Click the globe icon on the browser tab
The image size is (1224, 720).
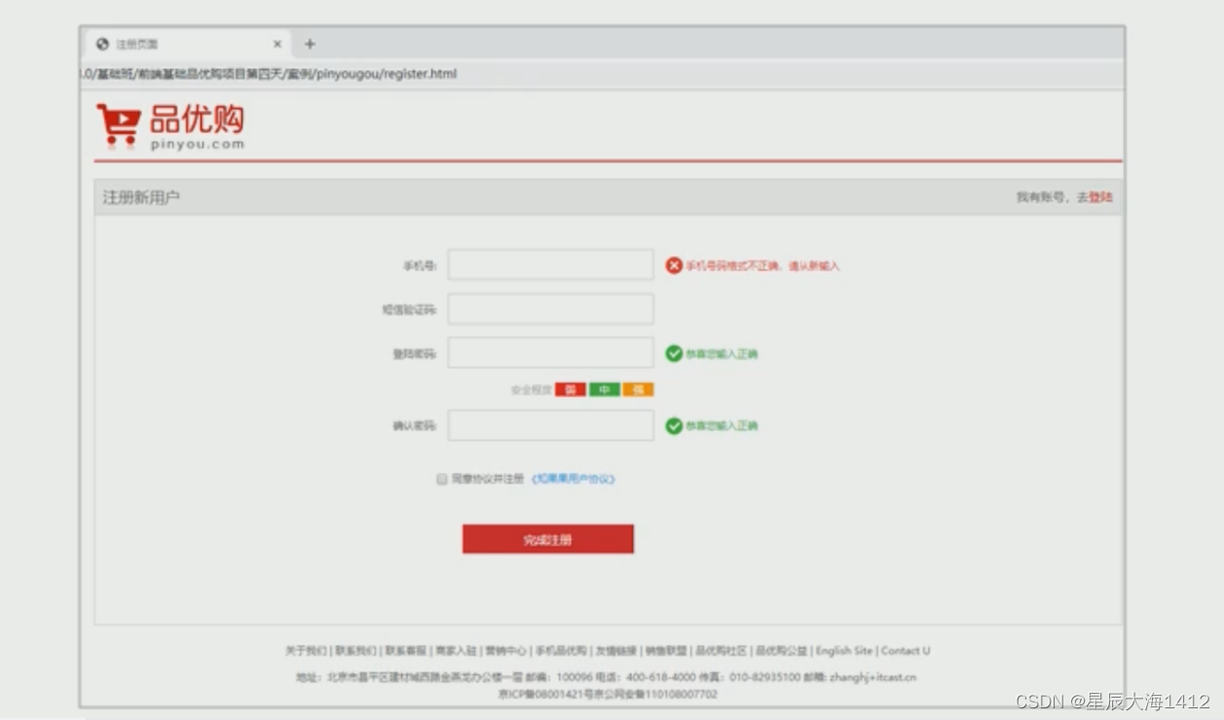pos(103,44)
